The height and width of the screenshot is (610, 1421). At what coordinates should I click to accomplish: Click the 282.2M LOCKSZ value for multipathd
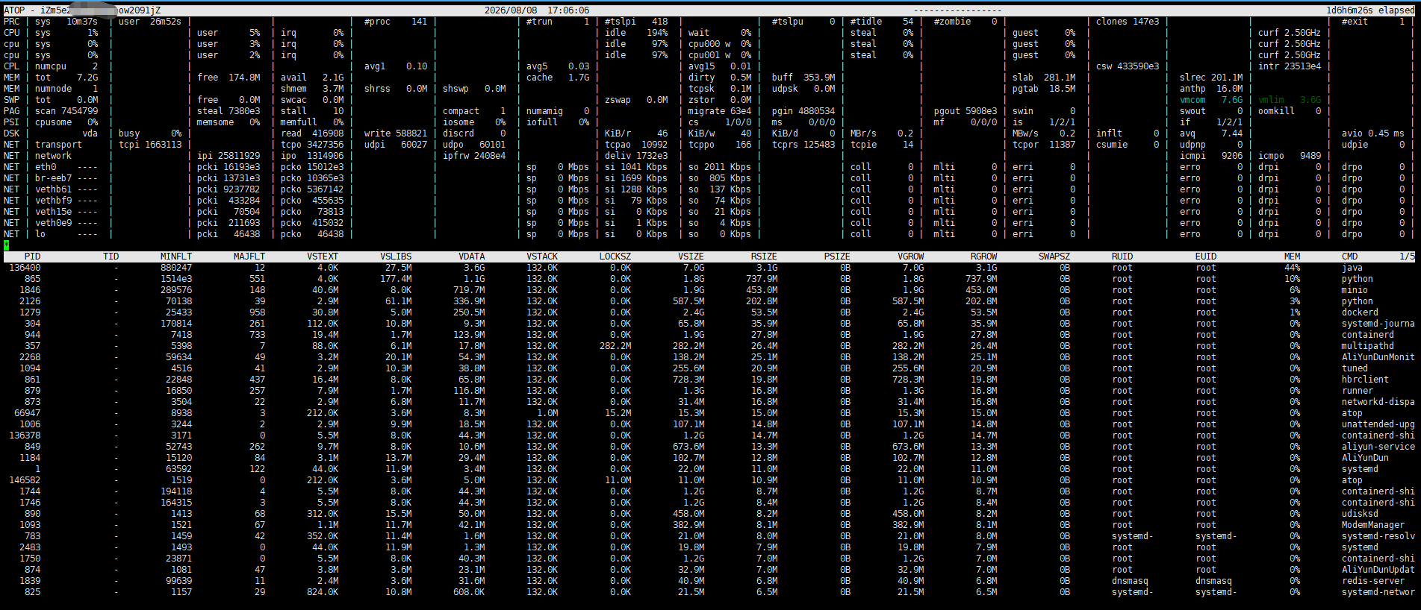pyautogui.click(x=615, y=346)
